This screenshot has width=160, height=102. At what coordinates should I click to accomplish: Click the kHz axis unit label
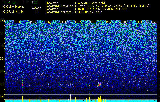(x=2, y=21)
